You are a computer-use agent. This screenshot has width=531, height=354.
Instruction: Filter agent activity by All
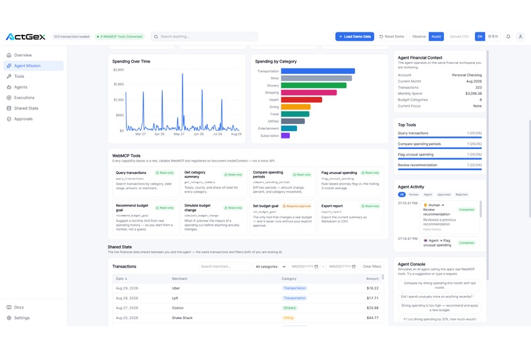pyautogui.click(x=402, y=194)
